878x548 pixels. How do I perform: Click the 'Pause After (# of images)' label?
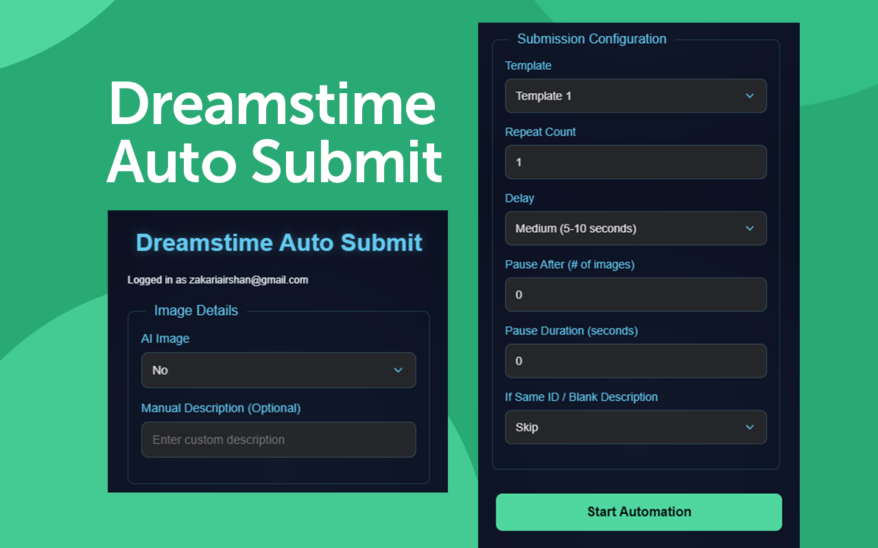[x=570, y=264]
